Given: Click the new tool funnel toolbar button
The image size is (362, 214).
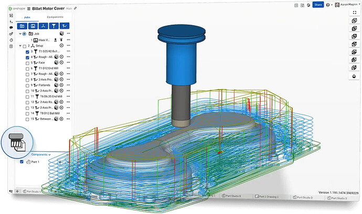Looking at the screenshot, I should [x=54, y=26].
